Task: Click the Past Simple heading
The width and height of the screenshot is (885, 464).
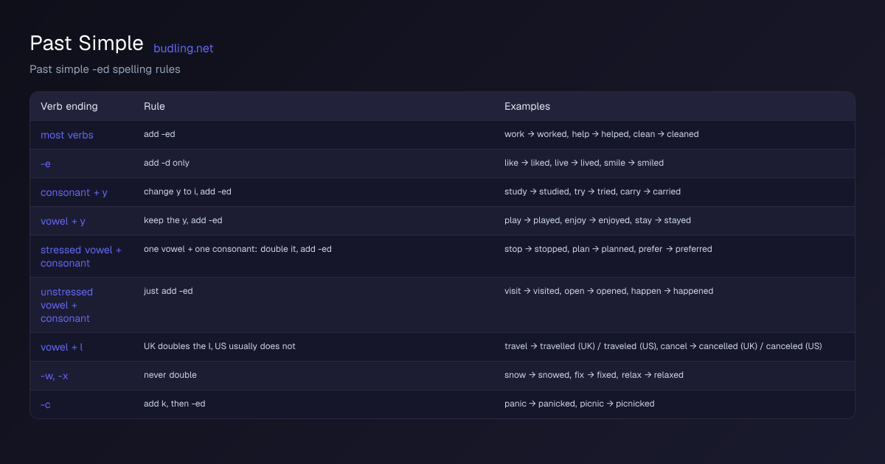Action: tap(86, 43)
